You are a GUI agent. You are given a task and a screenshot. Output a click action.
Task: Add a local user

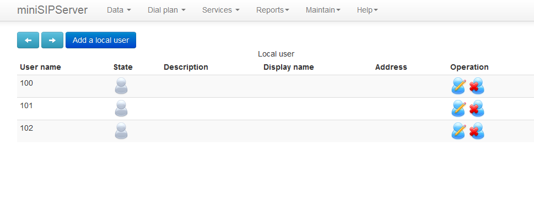(x=101, y=40)
